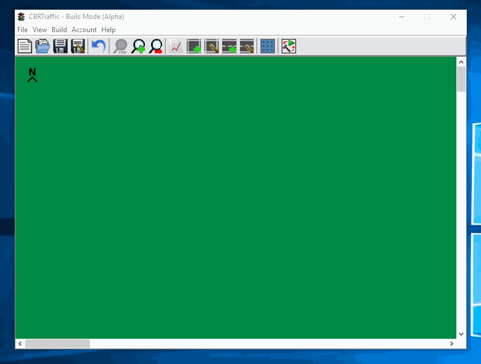Edit intersection using the pencil icon
This screenshot has width=481, height=364.
[x=212, y=46]
